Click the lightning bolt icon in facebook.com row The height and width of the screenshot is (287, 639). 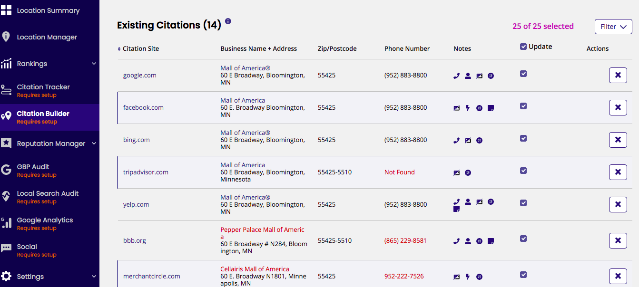pos(468,108)
